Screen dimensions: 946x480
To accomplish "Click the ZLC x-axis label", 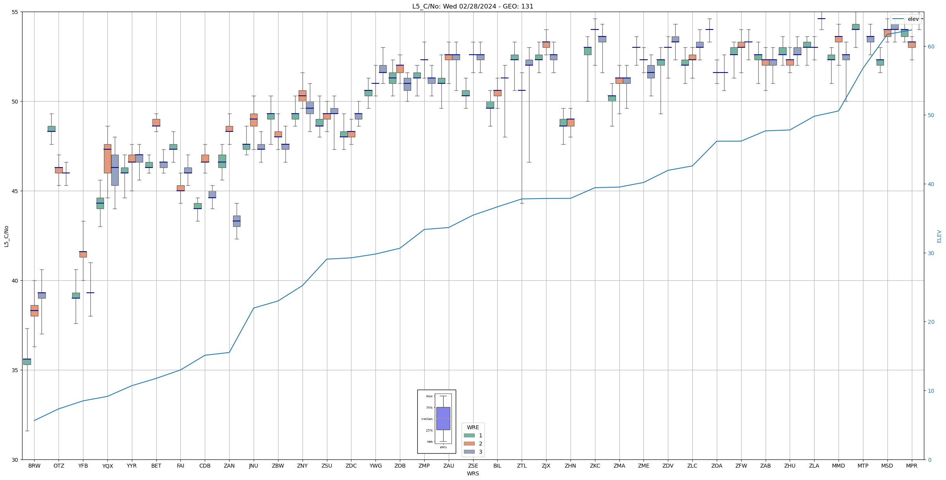I will [x=692, y=466].
